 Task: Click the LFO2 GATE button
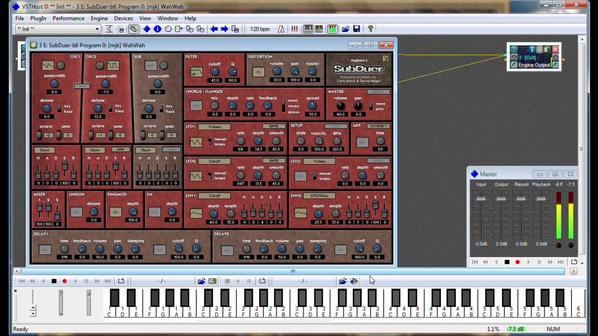point(274,161)
